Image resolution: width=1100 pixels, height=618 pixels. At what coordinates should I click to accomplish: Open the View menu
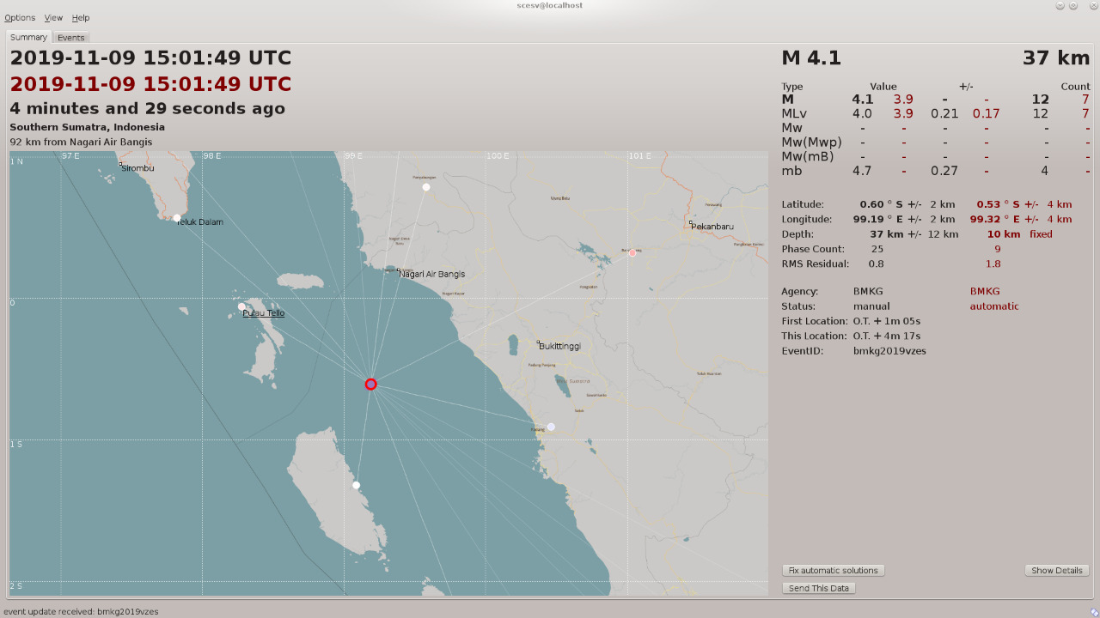(x=53, y=18)
